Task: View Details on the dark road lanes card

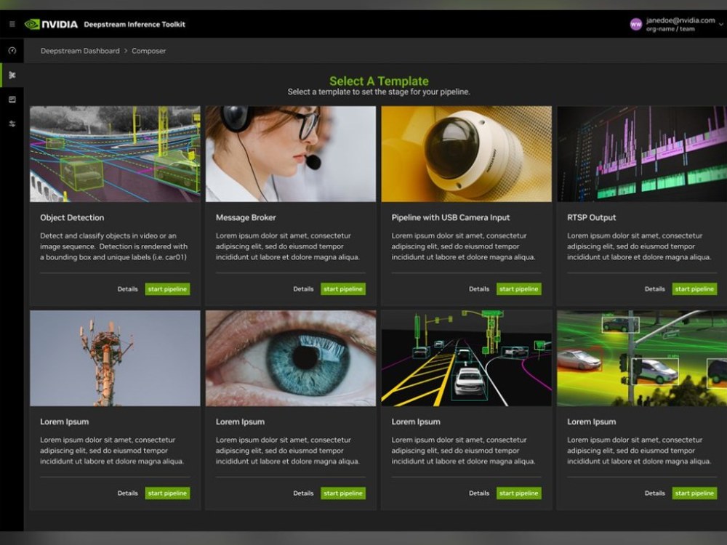Action: (x=479, y=493)
